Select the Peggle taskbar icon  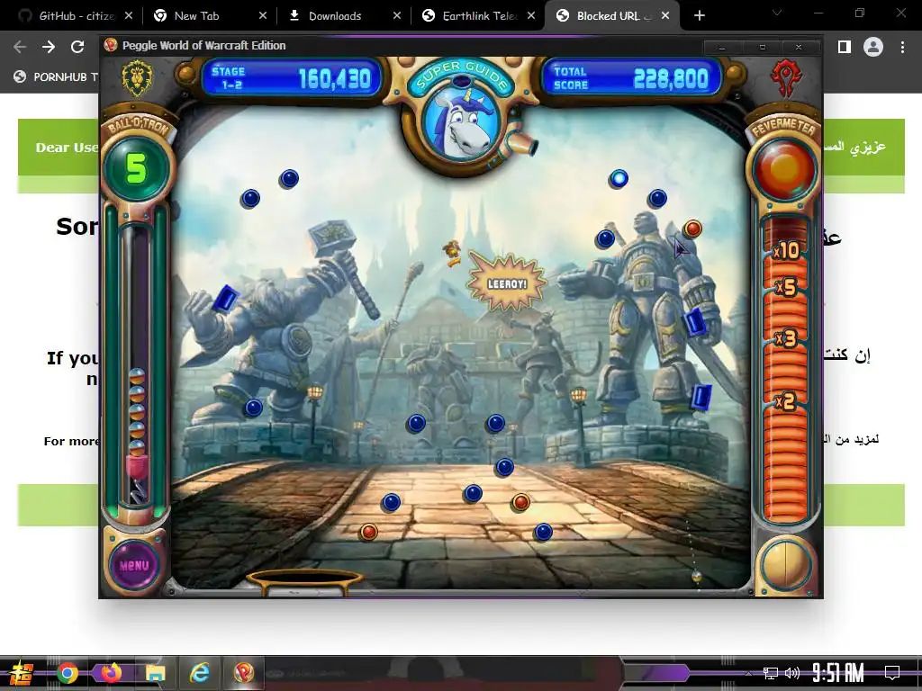[244, 673]
